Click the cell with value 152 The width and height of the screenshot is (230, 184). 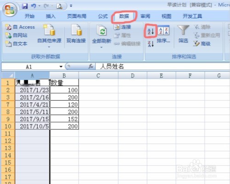click(64, 119)
